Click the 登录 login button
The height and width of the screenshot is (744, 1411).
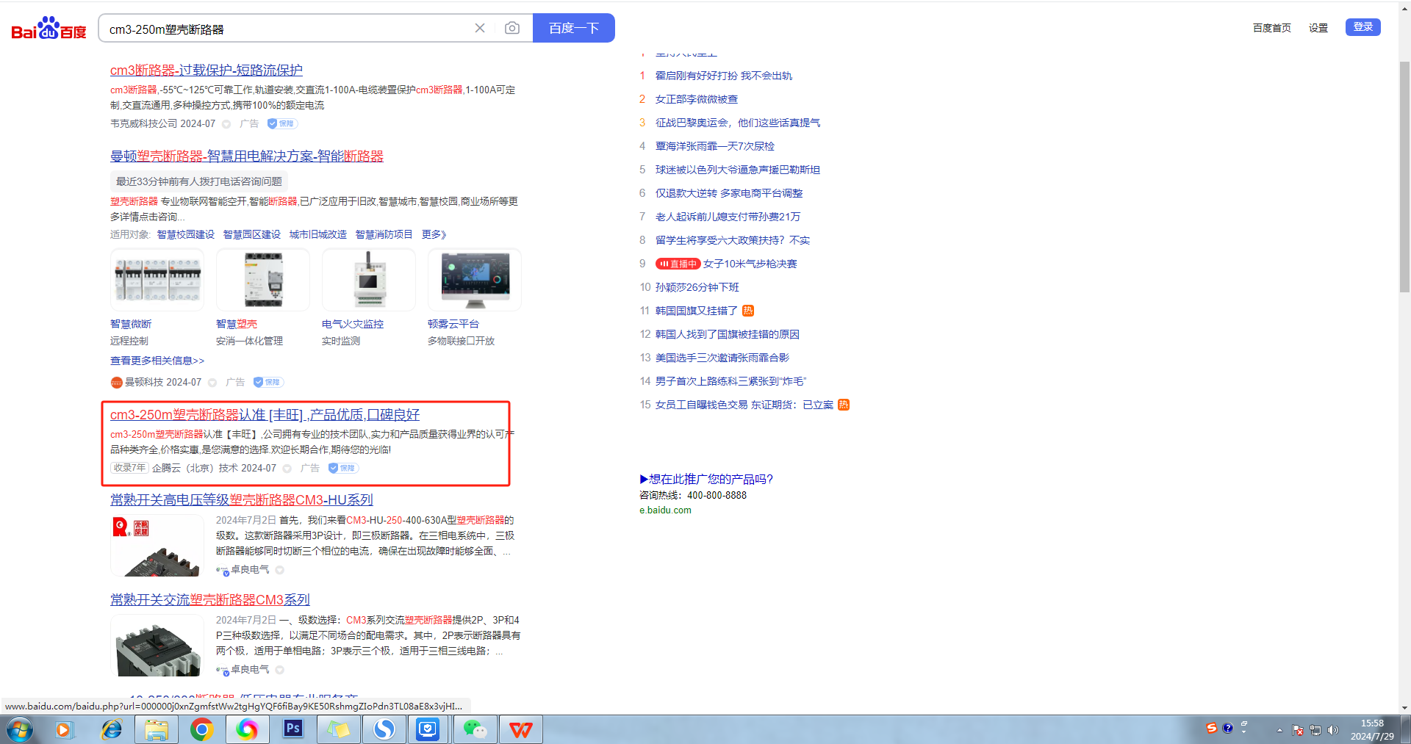tap(1362, 27)
